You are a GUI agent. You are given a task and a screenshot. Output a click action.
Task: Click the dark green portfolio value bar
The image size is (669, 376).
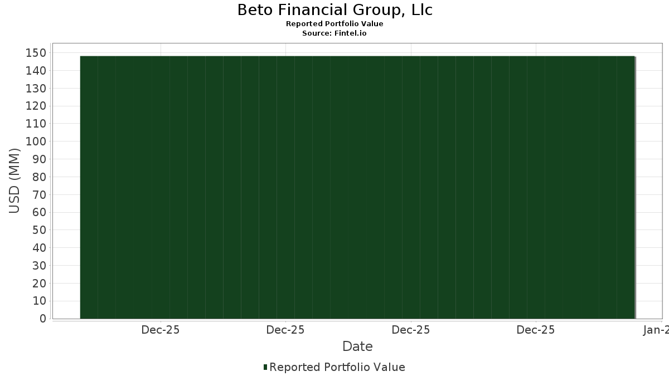pos(357,187)
